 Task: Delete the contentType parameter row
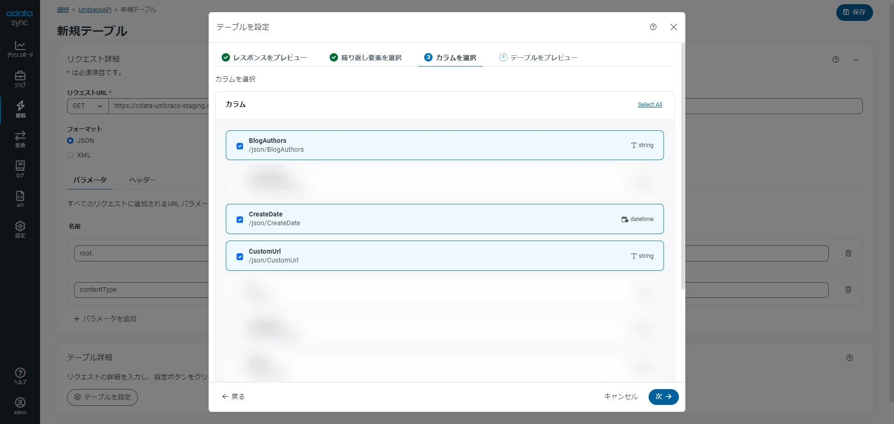pos(848,289)
